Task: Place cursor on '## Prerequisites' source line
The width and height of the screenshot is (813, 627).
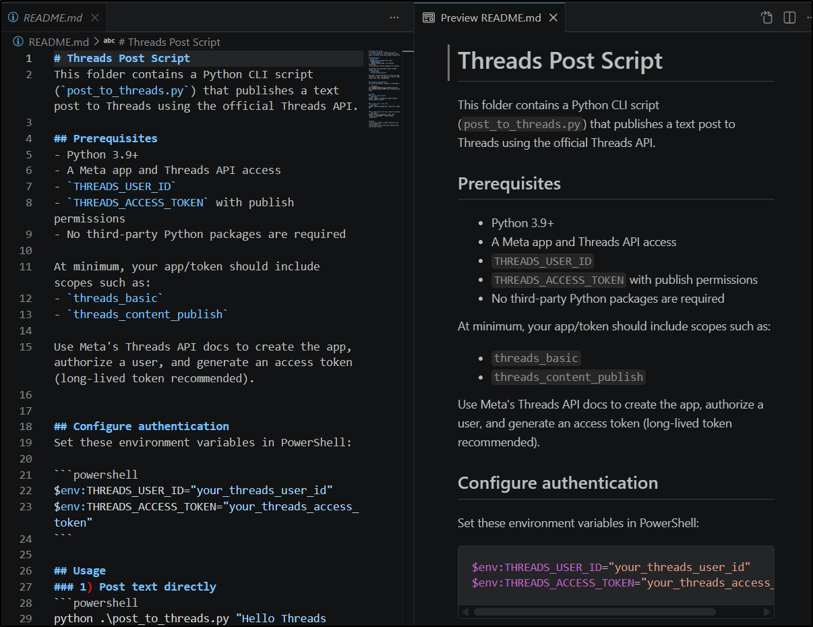Action: click(106, 138)
